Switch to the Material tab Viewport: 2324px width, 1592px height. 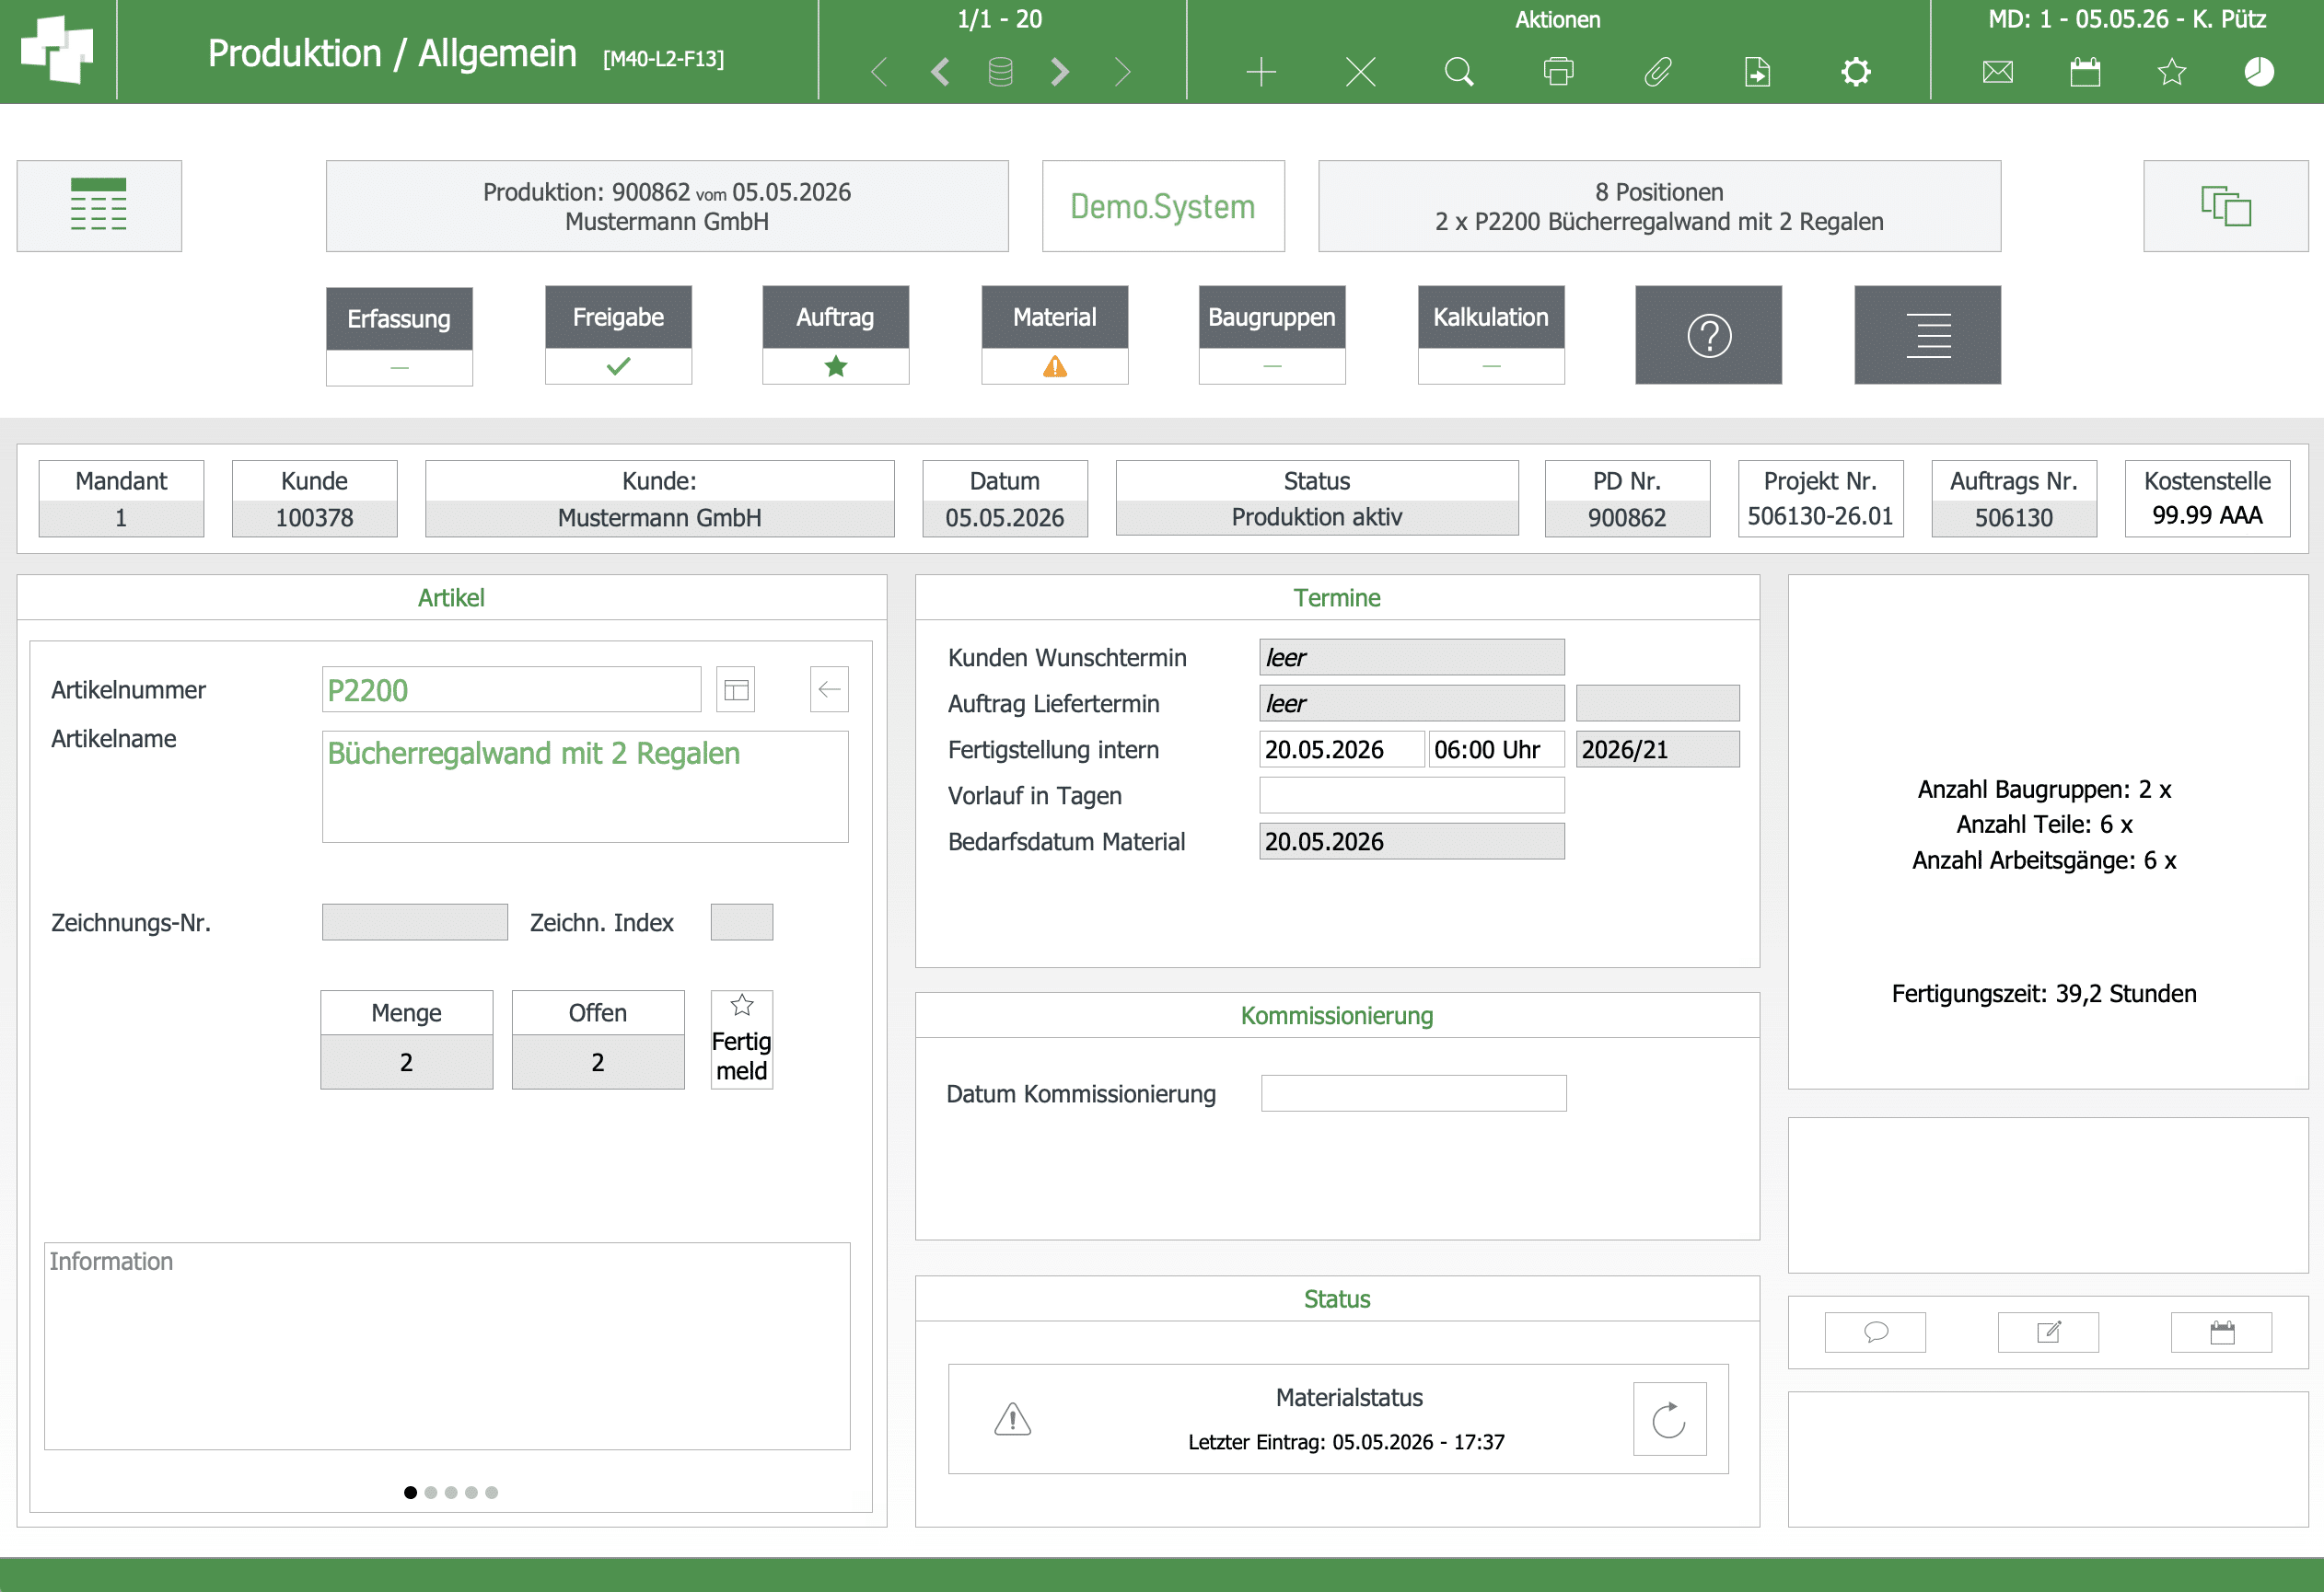1054,335
